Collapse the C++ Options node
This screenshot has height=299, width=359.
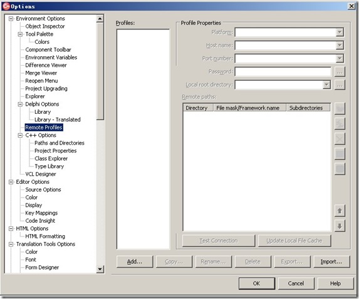[20, 135]
